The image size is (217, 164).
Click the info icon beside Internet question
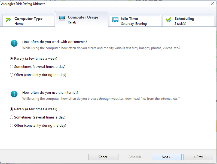tap(14, 94)
